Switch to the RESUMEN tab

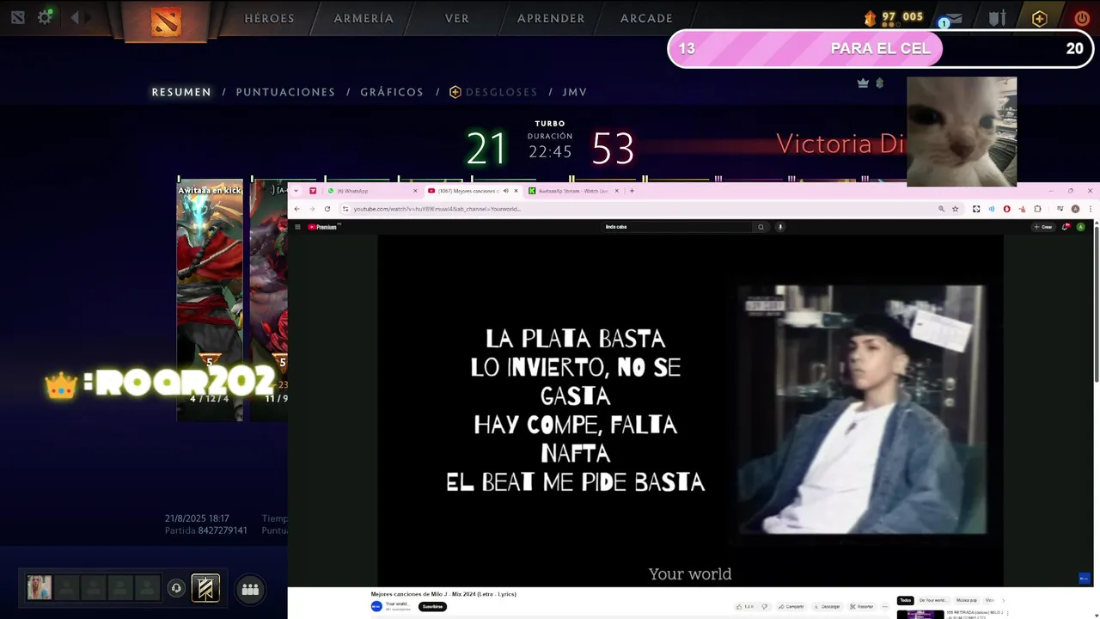(181, 92)
